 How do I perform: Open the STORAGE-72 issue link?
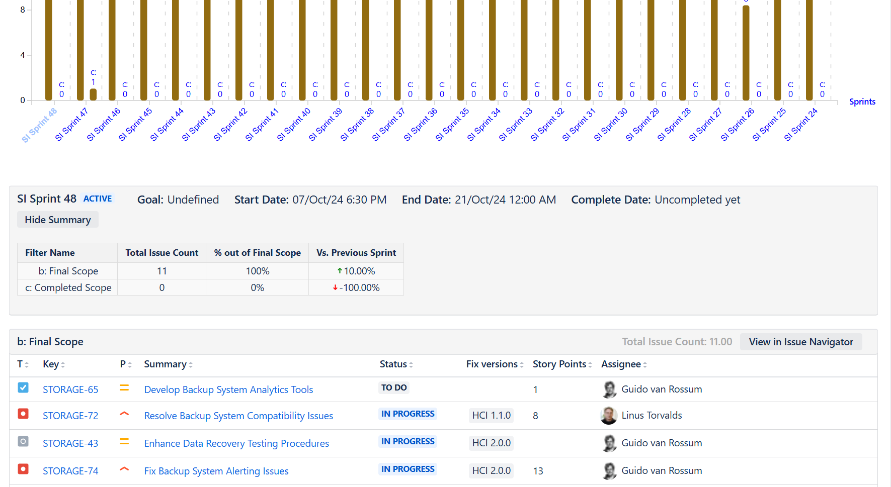pos(70,416)
